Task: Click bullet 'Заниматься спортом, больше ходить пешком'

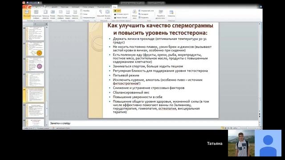Action: point(148,66)
